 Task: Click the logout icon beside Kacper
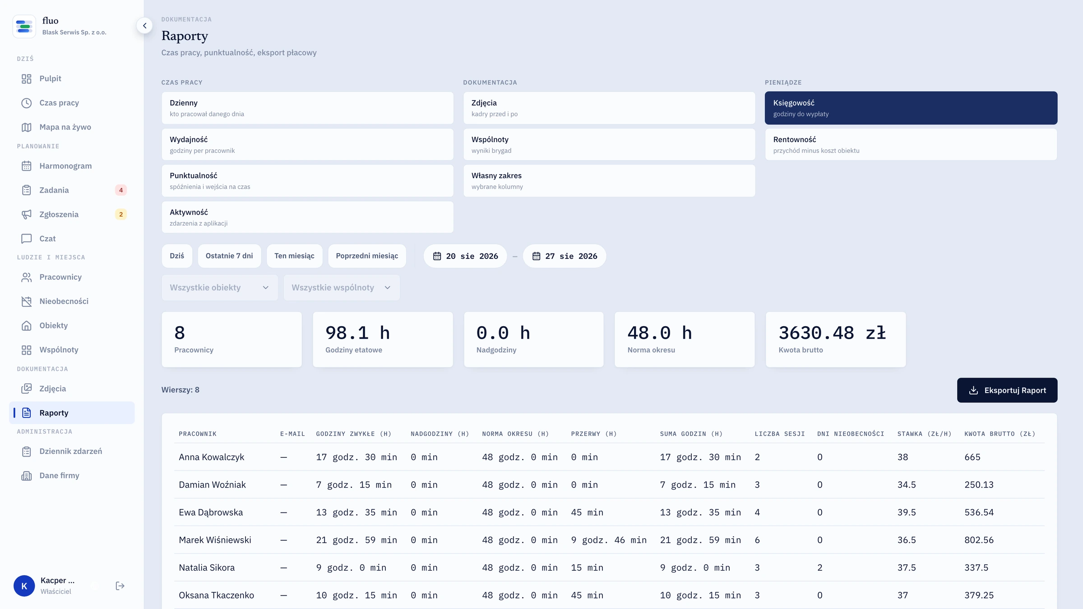pyautogui.click(x=120, y=586)
